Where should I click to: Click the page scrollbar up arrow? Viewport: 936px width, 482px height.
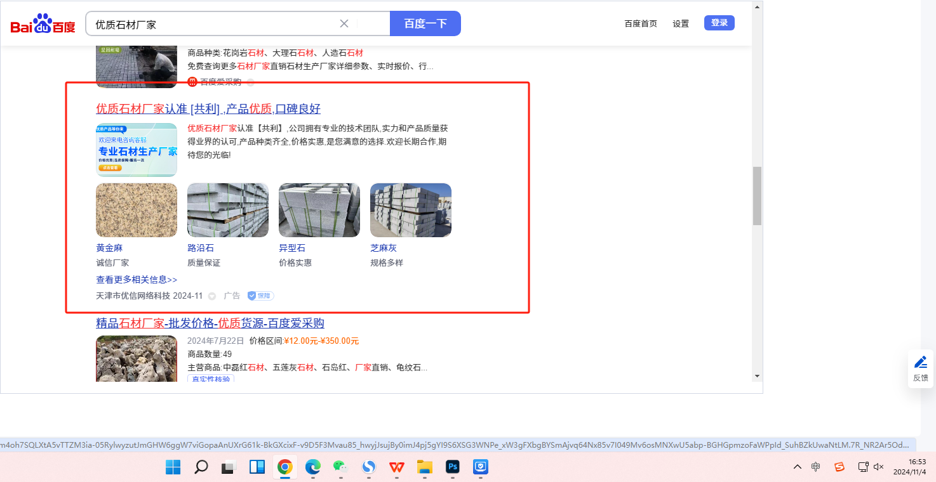(x=757, y=7)
